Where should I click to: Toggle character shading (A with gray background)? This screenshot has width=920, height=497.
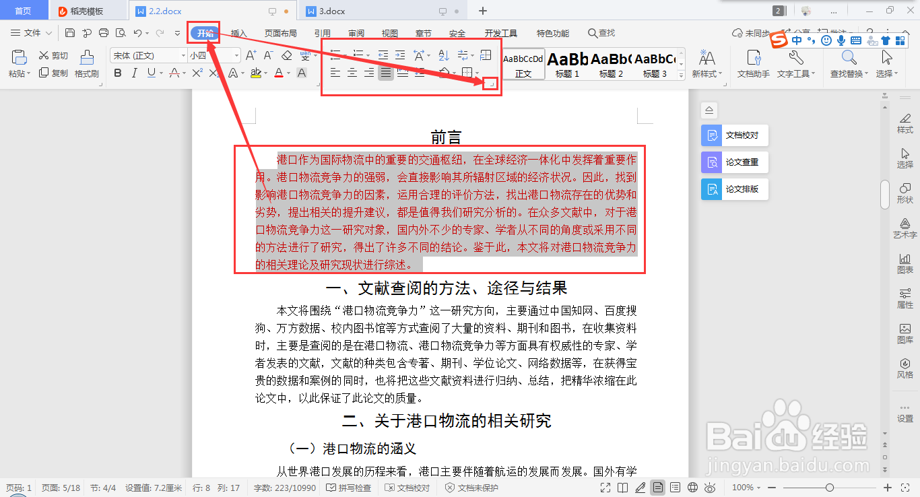[x=302, y=73]
